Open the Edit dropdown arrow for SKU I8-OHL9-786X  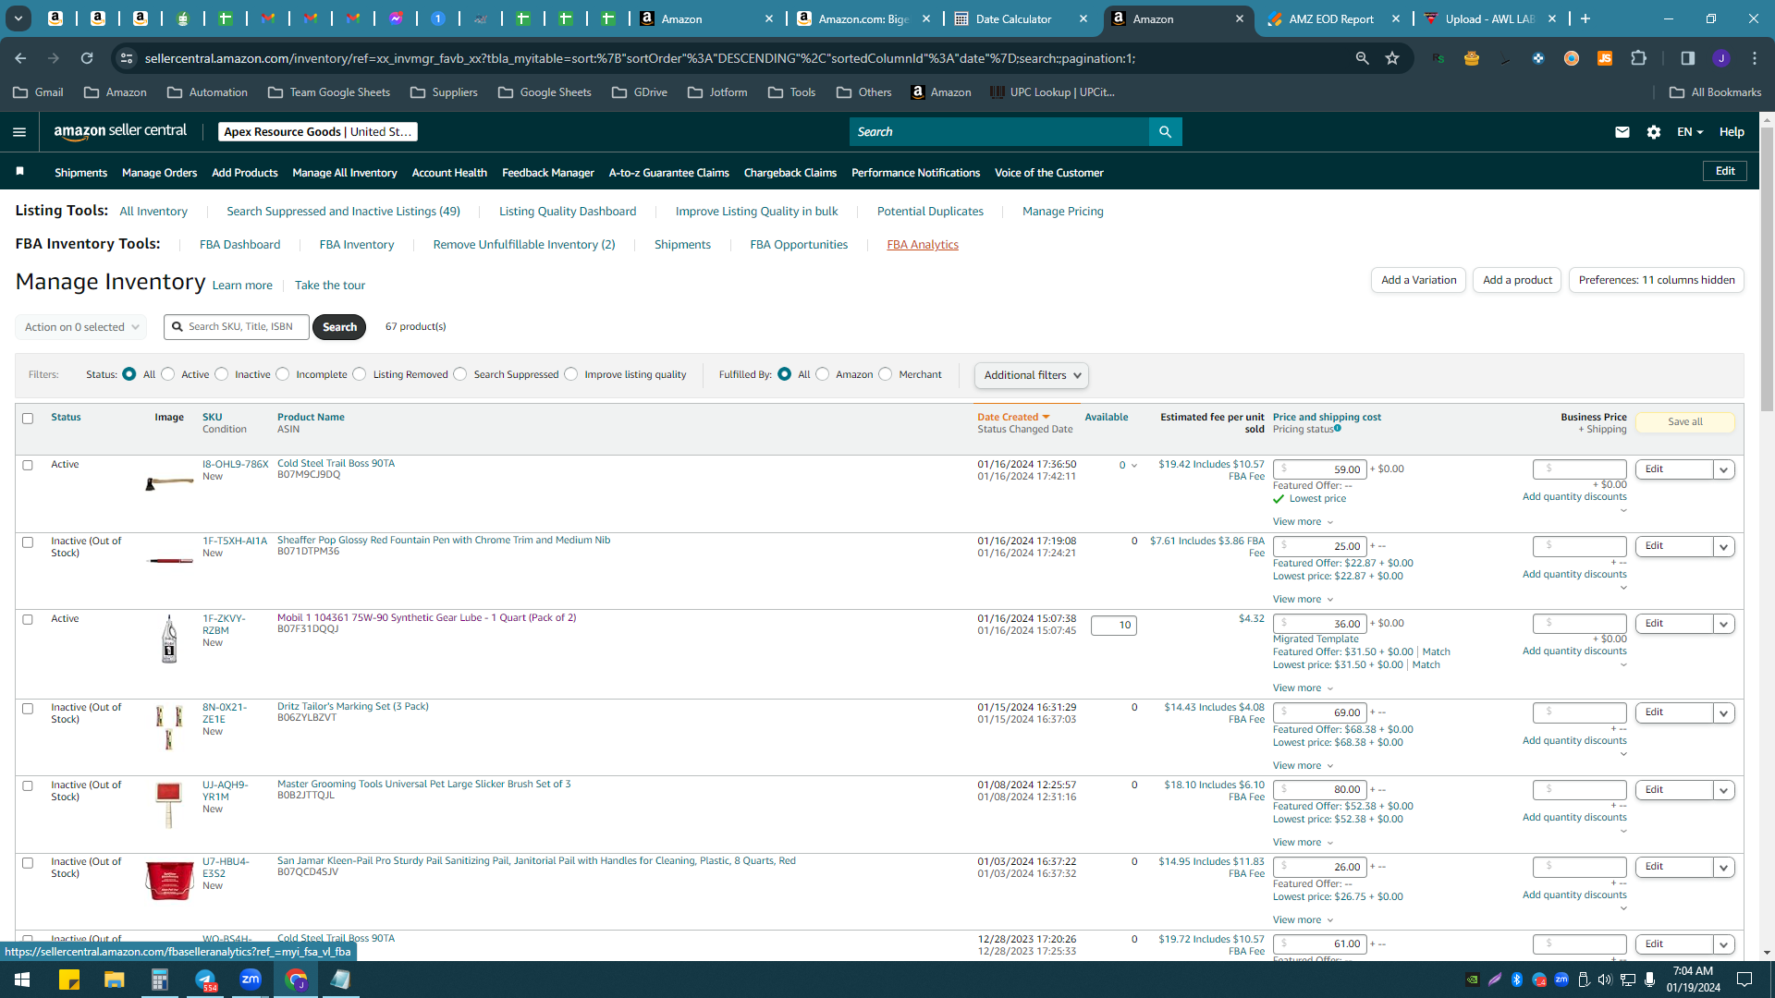click(x=1723, y=469)
